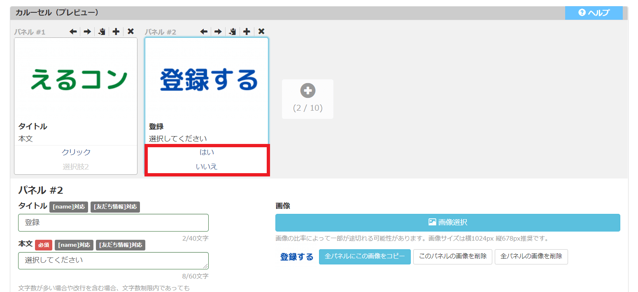Click [name]対応 tag beside 本文
This screenshot has width=638, height=292.
coord(74,245)
